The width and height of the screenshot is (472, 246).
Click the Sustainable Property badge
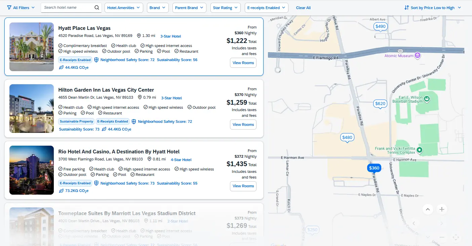(x=76, y=121)
